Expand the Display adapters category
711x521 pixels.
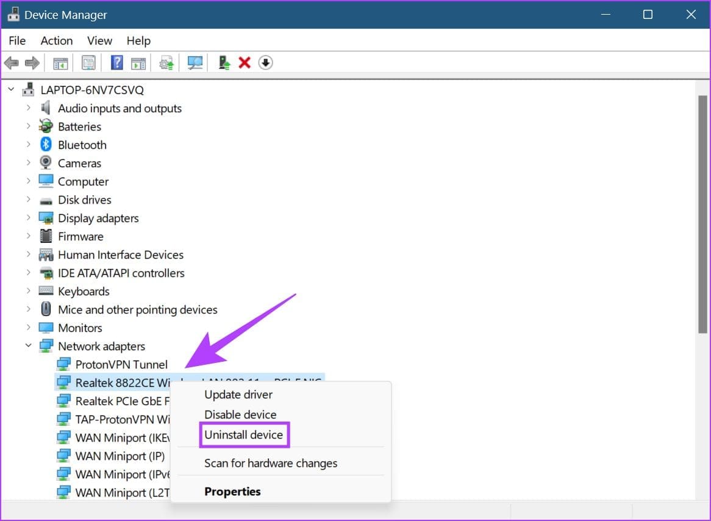[x=28, y=218]
